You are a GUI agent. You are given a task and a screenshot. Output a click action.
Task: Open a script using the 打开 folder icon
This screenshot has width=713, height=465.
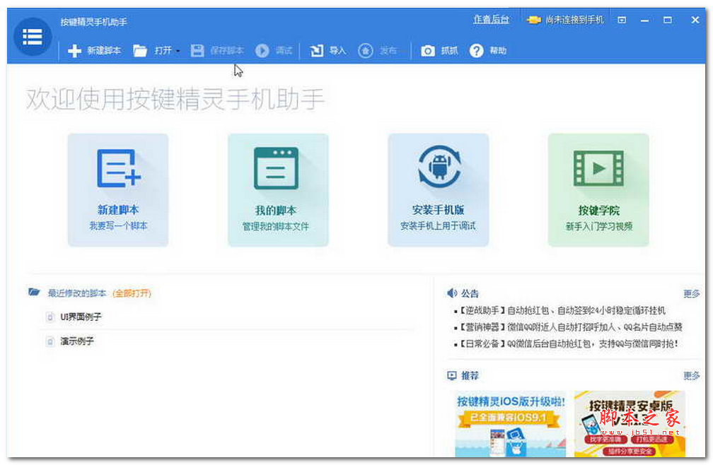pyautogui.click(x=139, y=50)
